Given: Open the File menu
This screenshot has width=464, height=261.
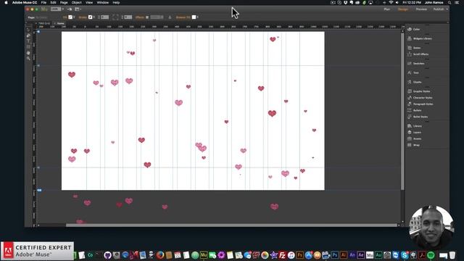Looking at the screenshot, I should tap(43, 2).
